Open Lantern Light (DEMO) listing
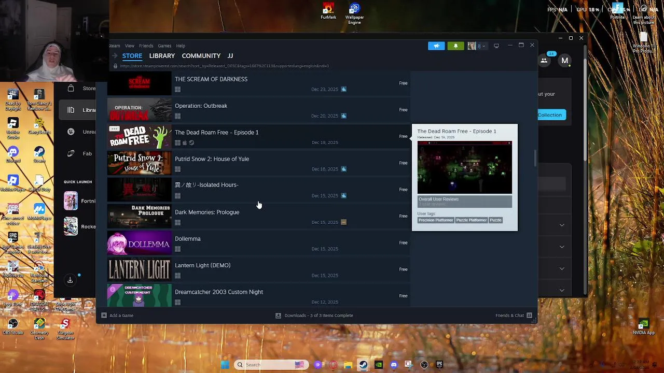The image size is (664, 373). point(258,269)
